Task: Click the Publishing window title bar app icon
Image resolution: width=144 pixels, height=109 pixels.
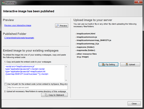Action: pos(3,3)
